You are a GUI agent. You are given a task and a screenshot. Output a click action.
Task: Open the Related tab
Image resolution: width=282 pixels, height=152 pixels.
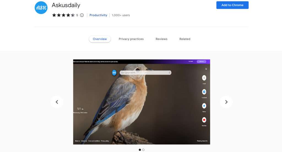(185, 39)
